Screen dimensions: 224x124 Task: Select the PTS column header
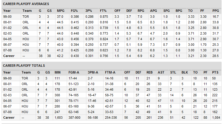[x=215, y=73]
